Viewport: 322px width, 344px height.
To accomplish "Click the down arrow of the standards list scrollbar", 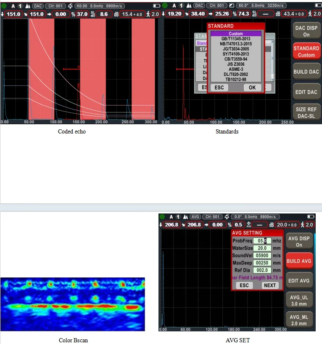I will pos(272,80).
